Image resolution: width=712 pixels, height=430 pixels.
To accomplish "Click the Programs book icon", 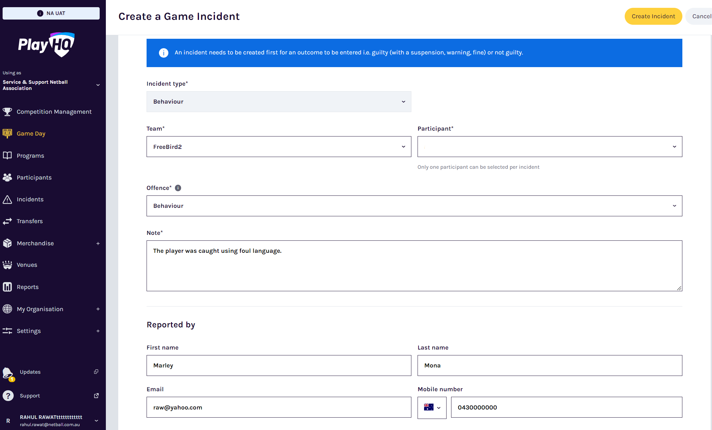I will pos(7,155).
